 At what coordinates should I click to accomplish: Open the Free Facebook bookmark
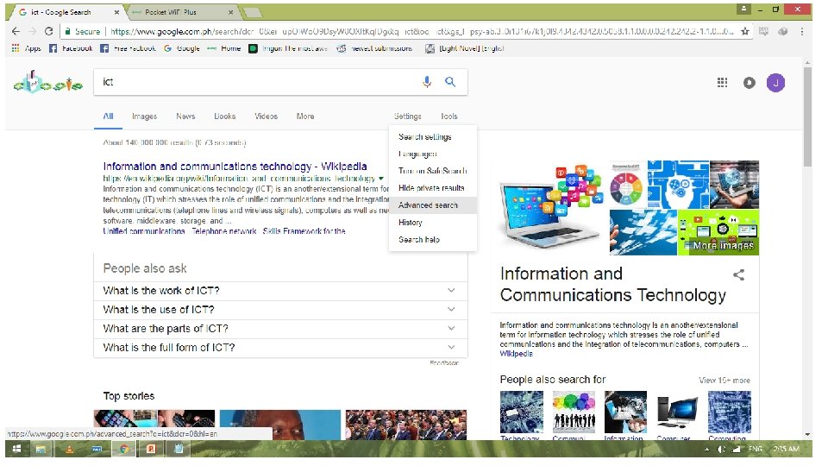point(129,48)
